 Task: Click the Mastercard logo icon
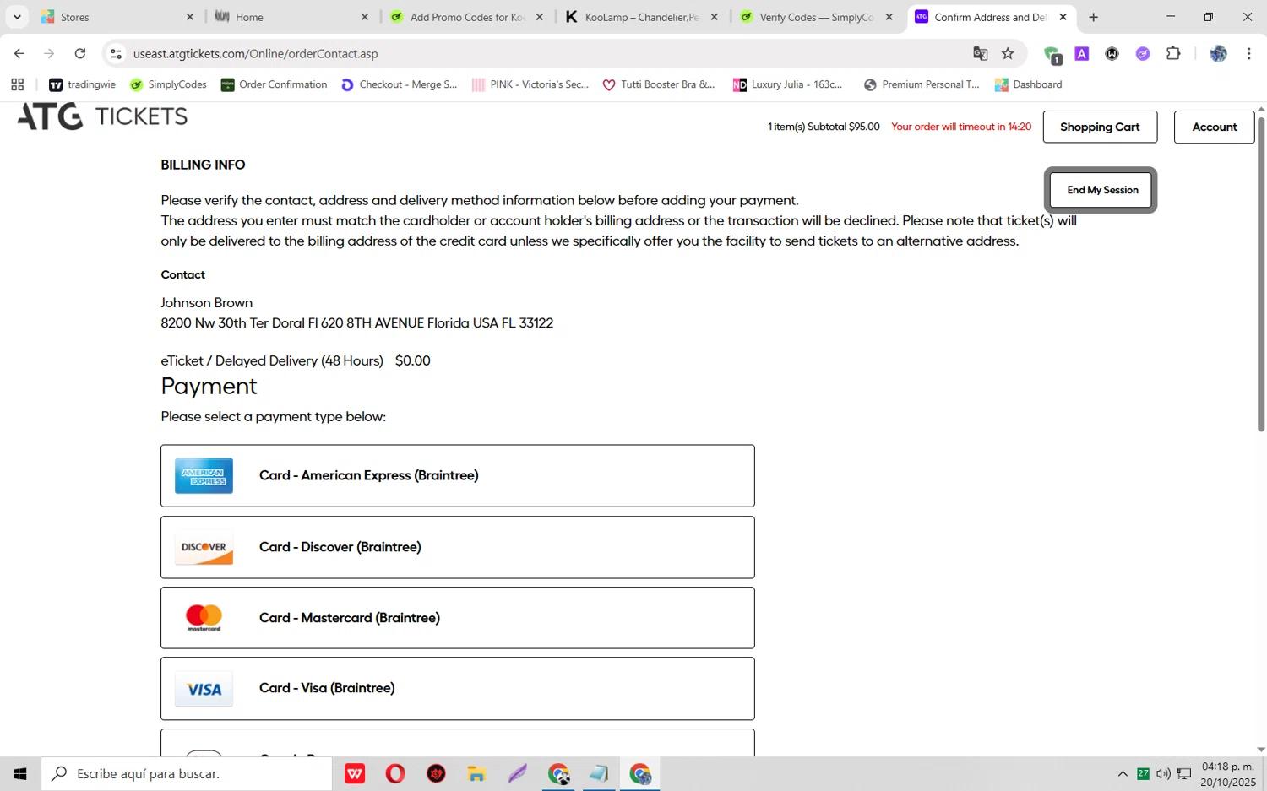(x=204, y=618)
